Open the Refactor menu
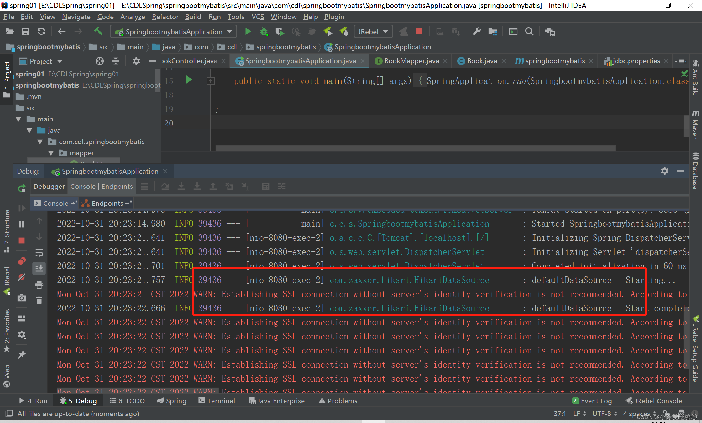The image size is (702, 423). (x=165, y=17)
